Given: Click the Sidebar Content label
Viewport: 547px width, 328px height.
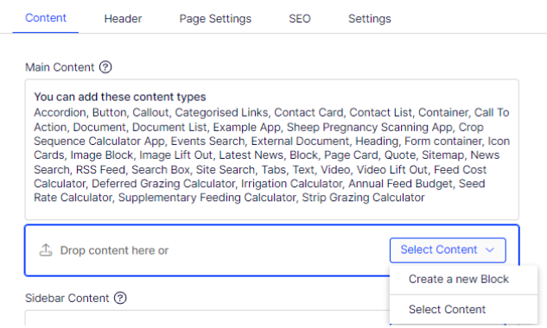Looking at the screenshot, I should [67, 299].
